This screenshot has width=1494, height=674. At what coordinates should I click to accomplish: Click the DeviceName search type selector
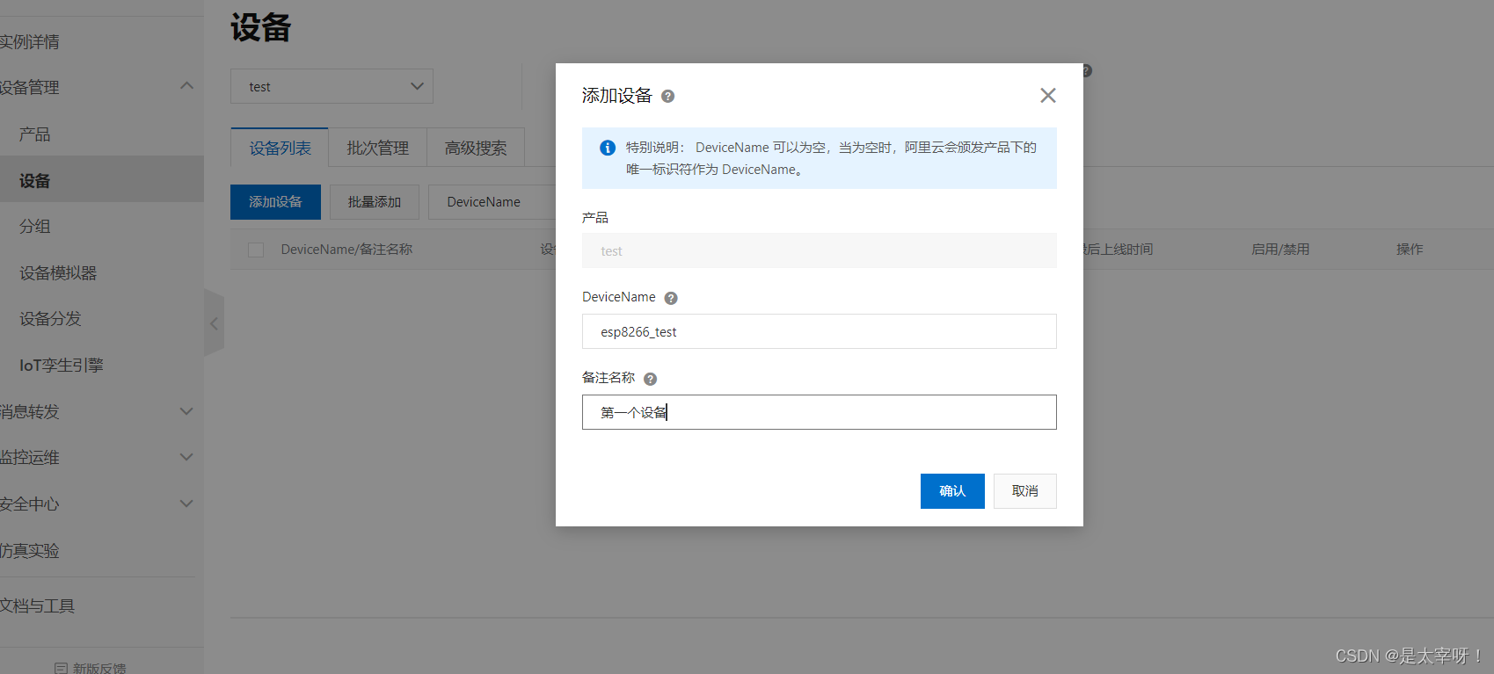(x=492, y=202)
